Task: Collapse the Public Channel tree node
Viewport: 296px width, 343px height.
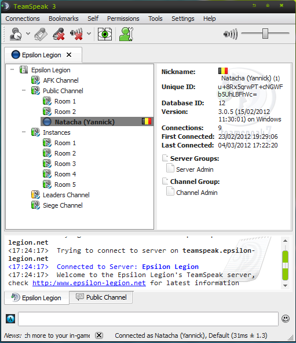Action: (x=24, y=90)
